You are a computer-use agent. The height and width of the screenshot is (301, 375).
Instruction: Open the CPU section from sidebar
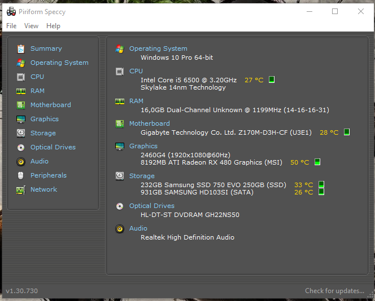point(37,77)
